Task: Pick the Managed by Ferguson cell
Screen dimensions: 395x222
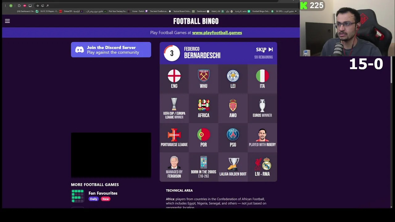Action: [174, 167]
